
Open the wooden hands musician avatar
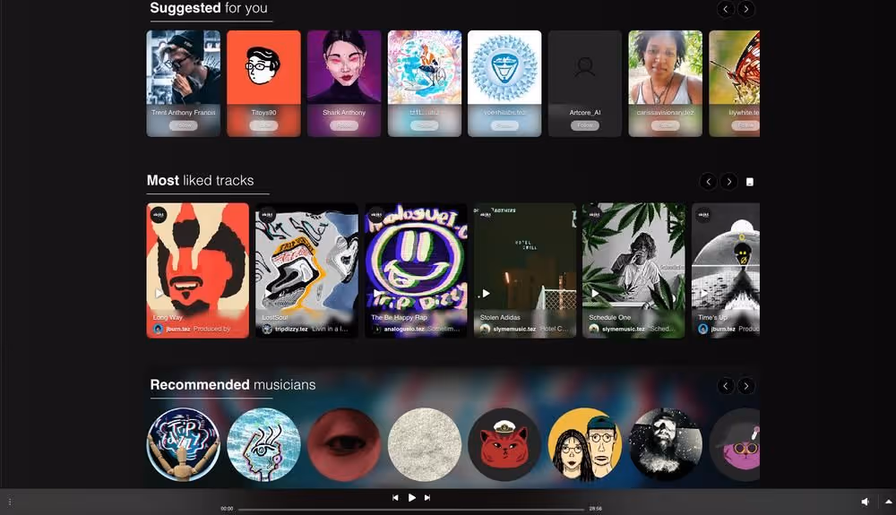click(184, 444)
